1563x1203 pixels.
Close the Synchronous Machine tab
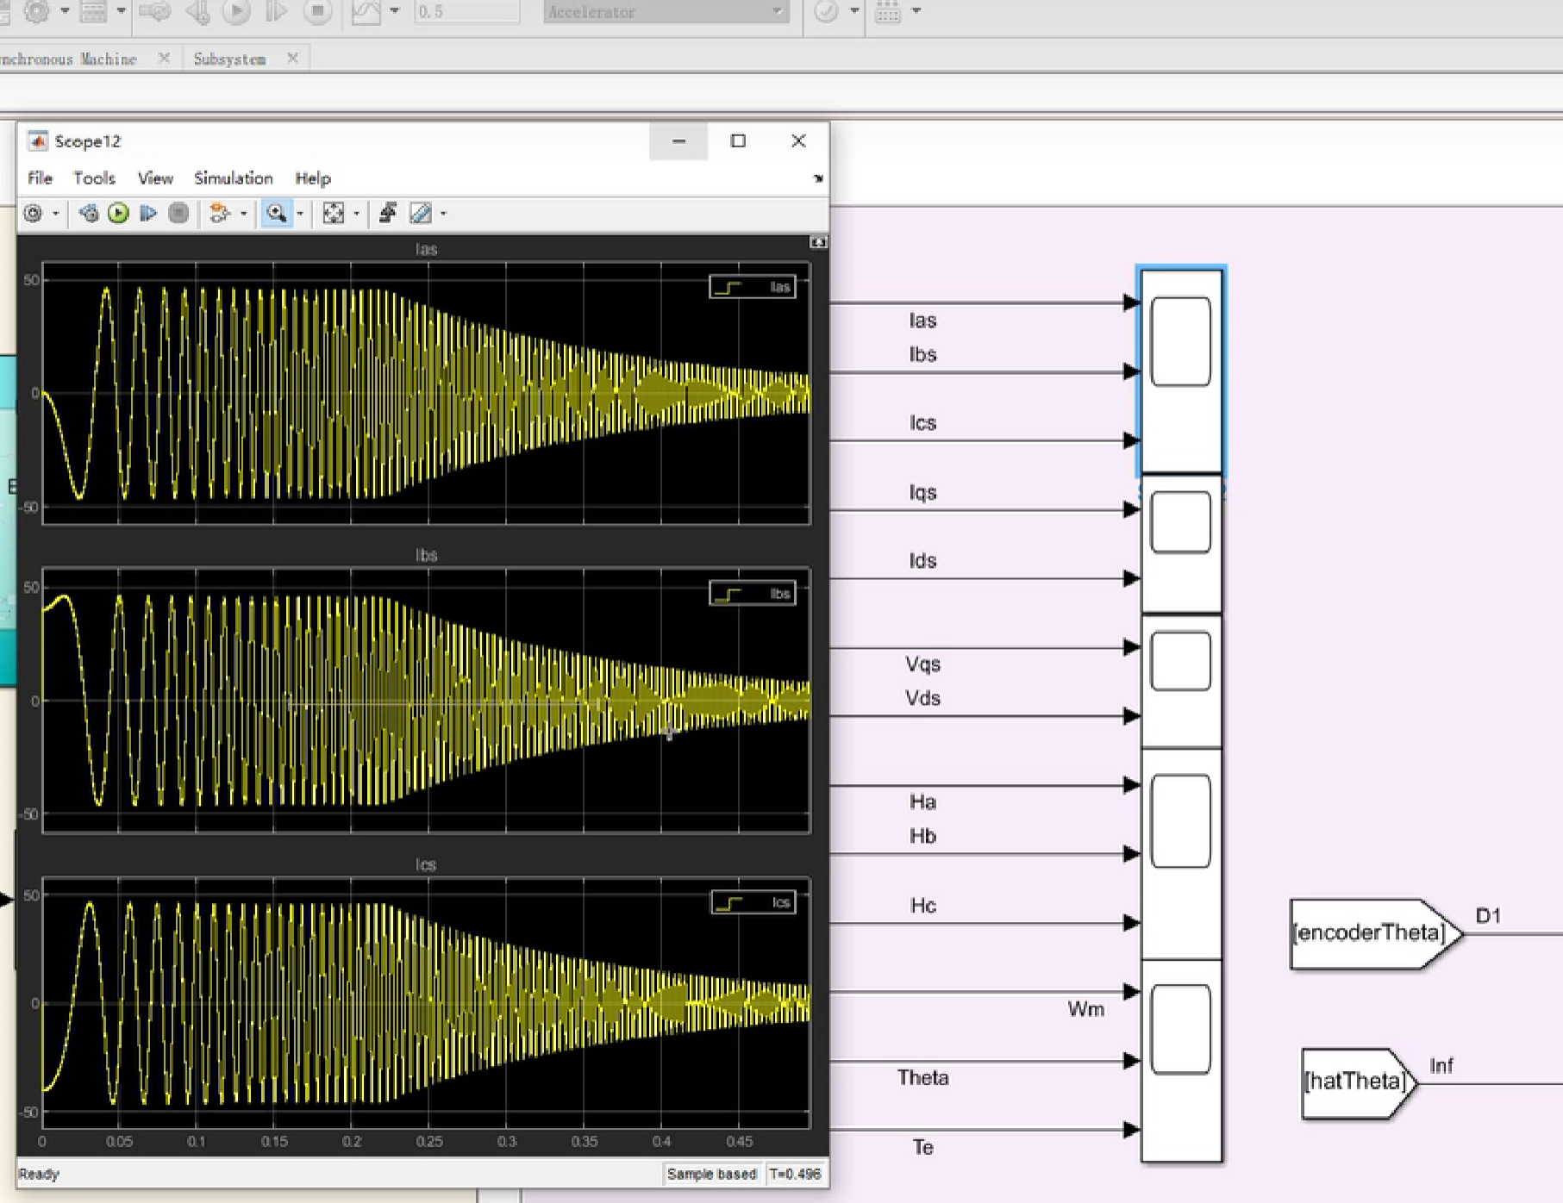164,58
